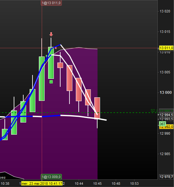Click the yellow date mer. 23 mai 2018 label

[42, 183]
